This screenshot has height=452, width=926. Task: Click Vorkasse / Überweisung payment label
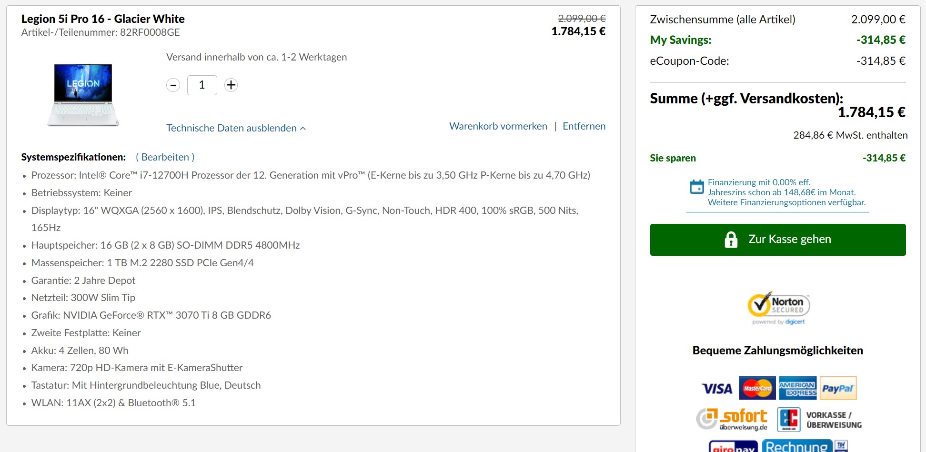(834, 420)
